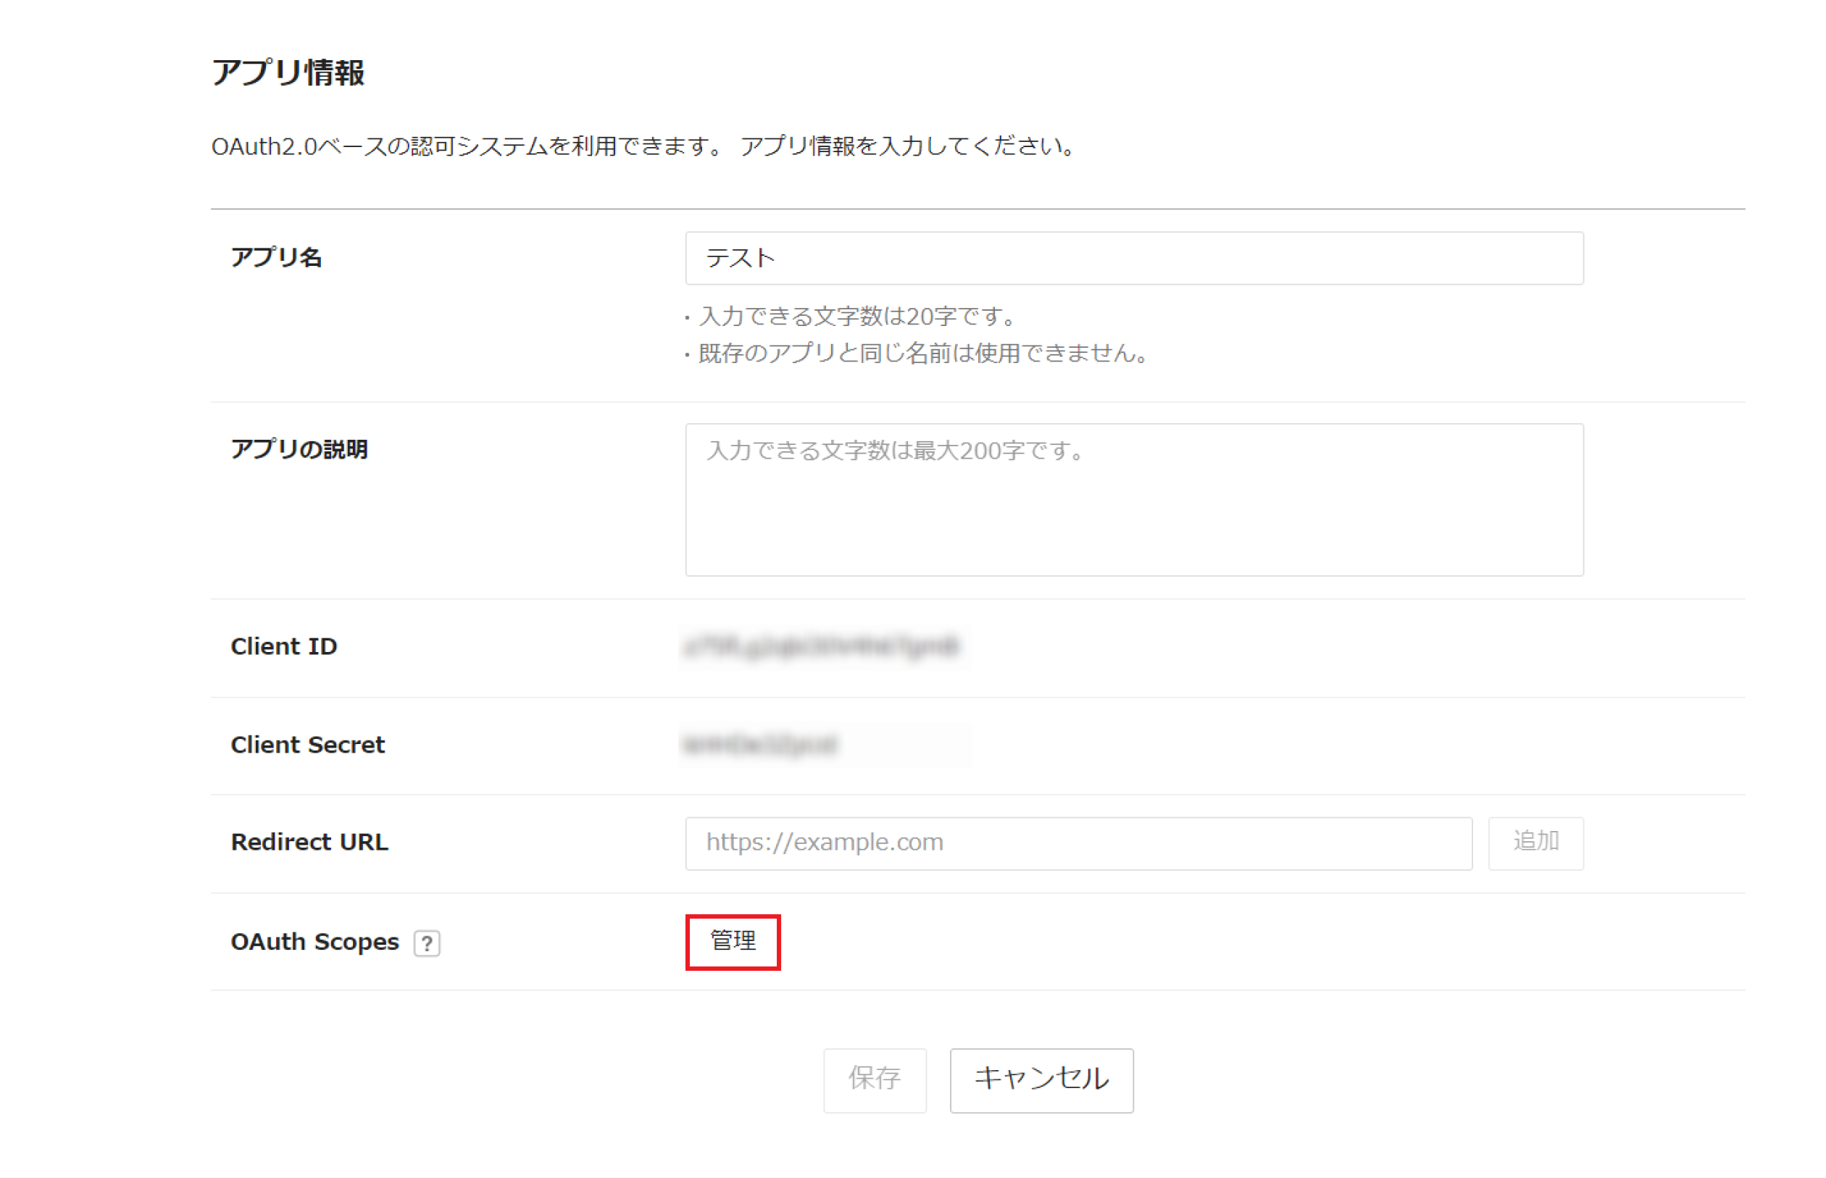Click the Client Secret label

coord(307,744)
